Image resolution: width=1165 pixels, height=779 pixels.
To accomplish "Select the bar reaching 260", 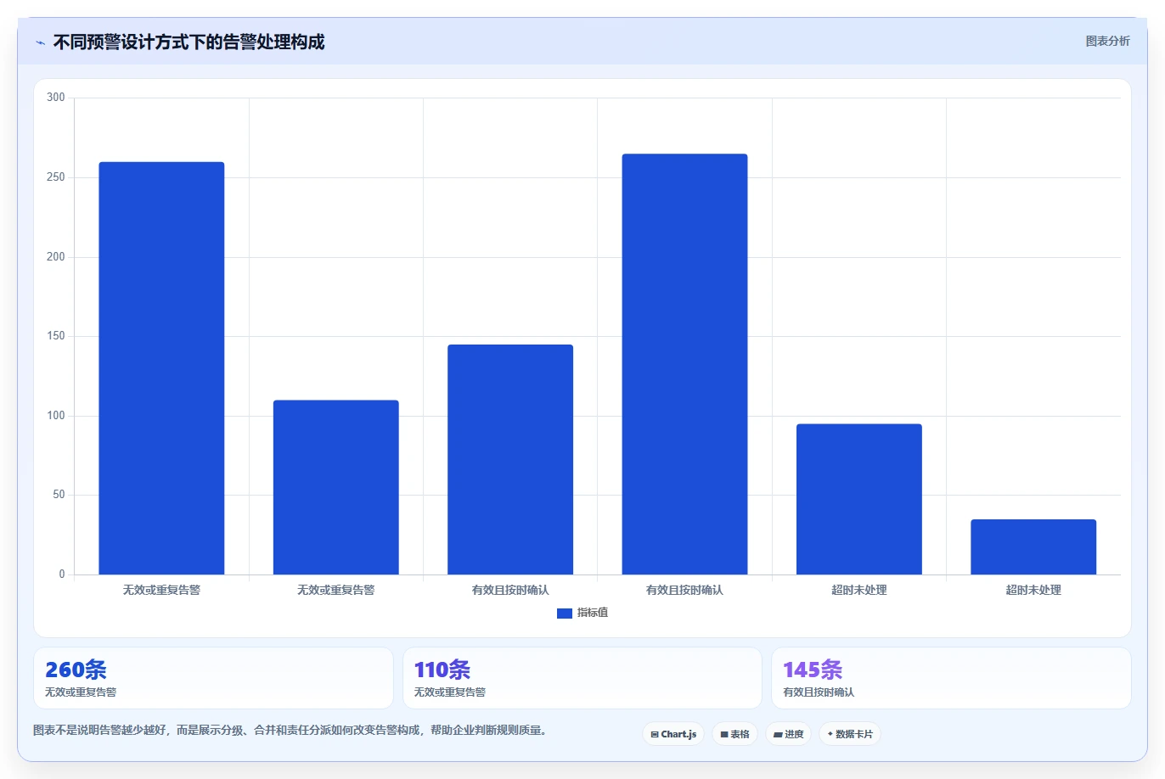I will pos(161,368).
